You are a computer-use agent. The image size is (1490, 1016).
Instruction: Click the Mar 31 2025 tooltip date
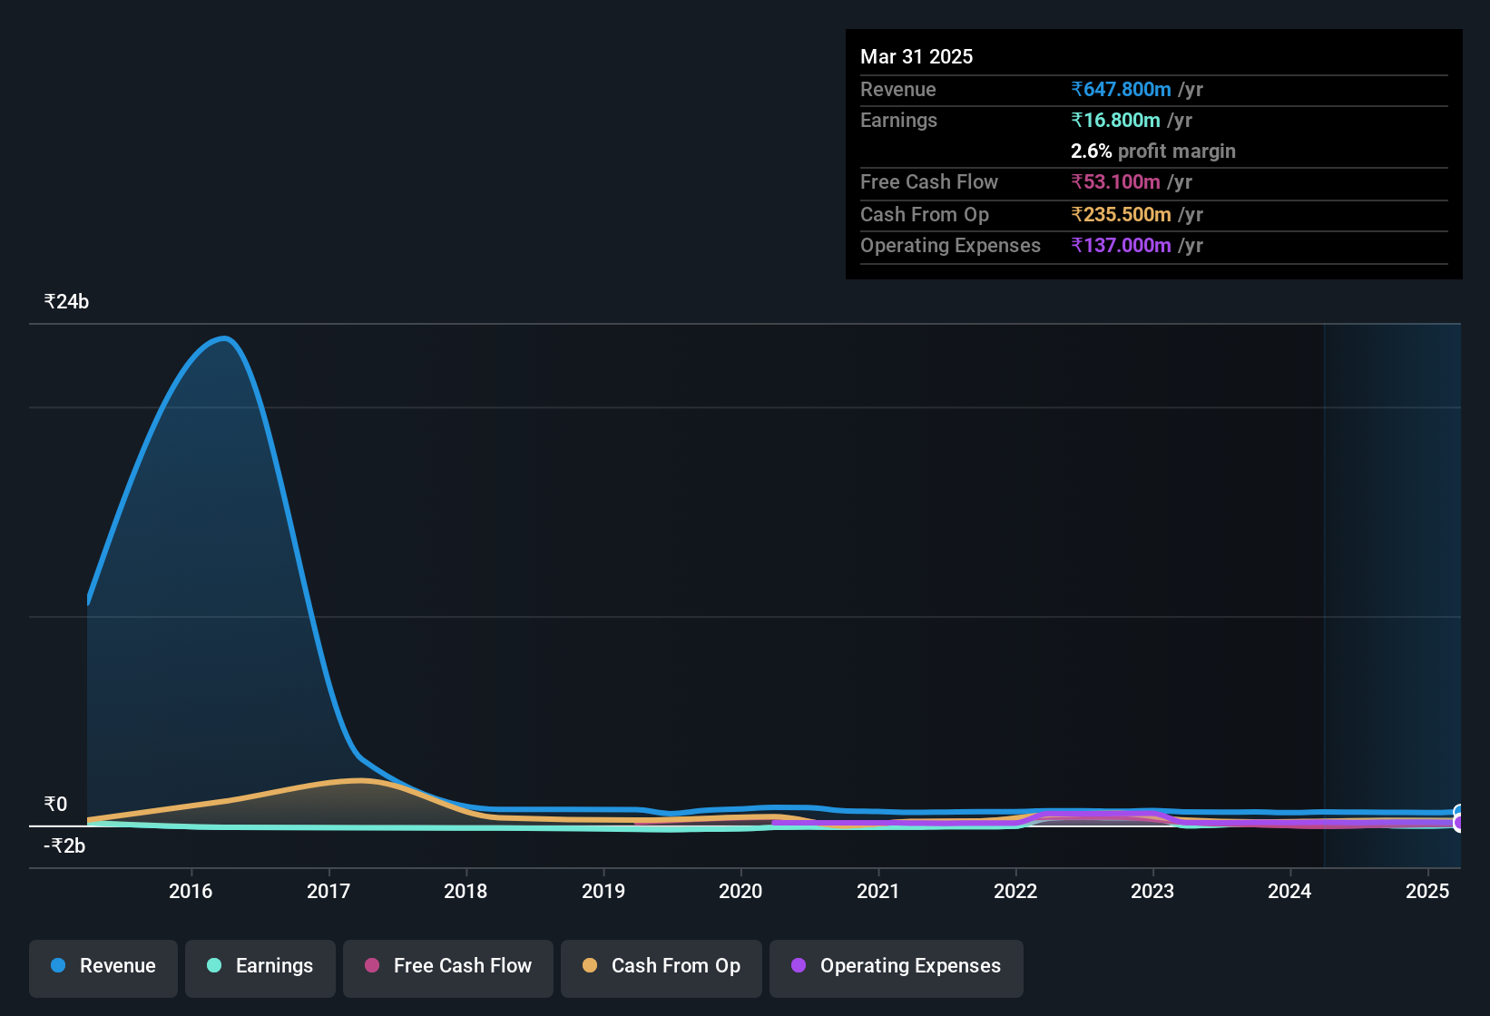917,56
